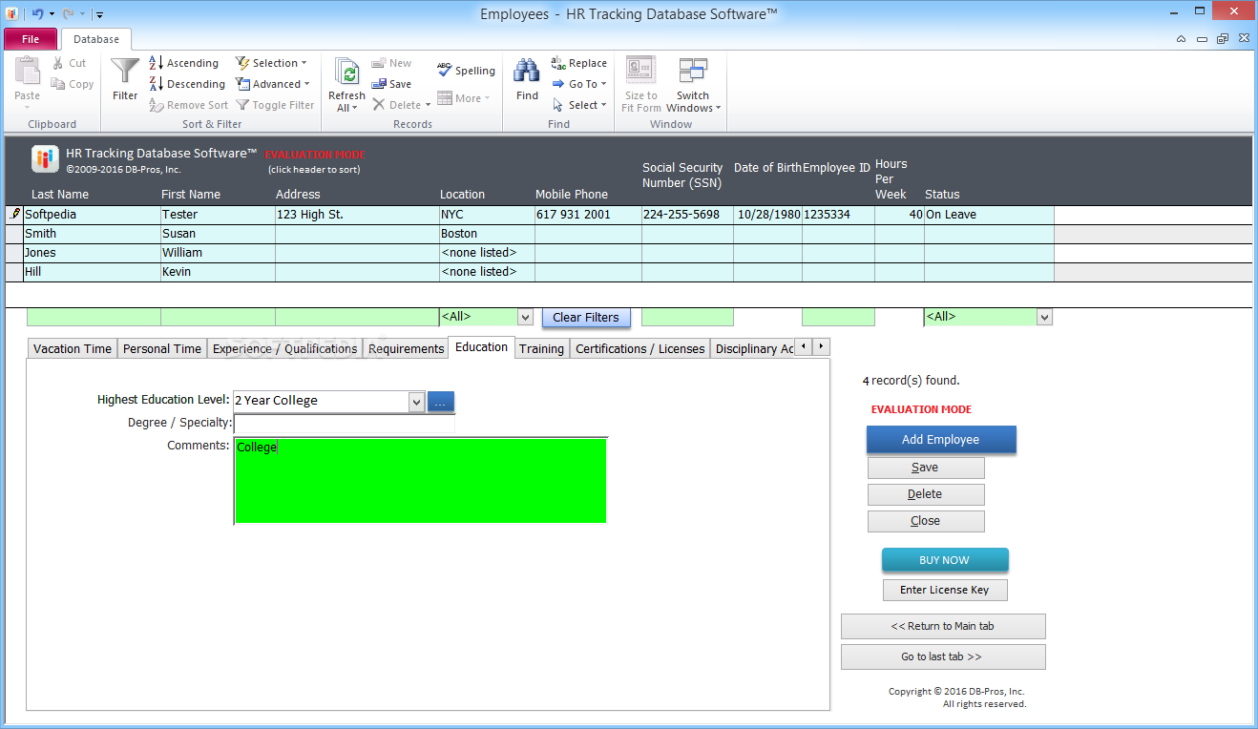
Task: Select the William first name cell
Action: [218, 253]
